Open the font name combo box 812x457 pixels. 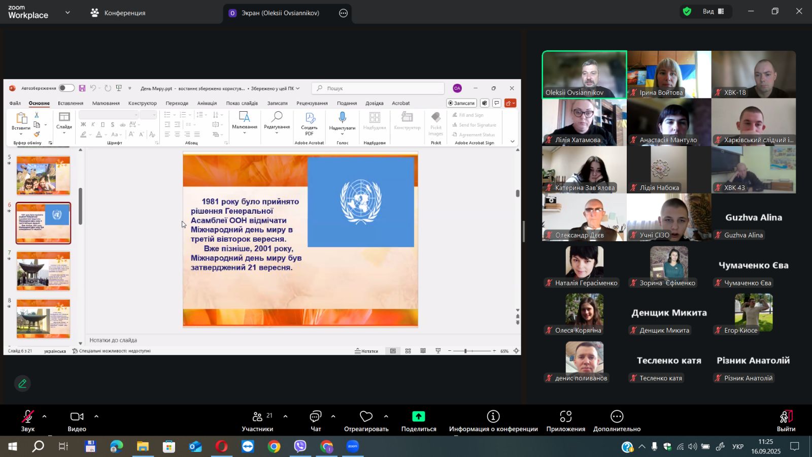tap(109, 115)
